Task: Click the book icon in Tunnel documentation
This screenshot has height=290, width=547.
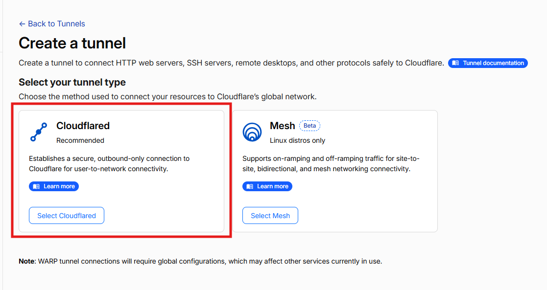Action: point(455,63)
